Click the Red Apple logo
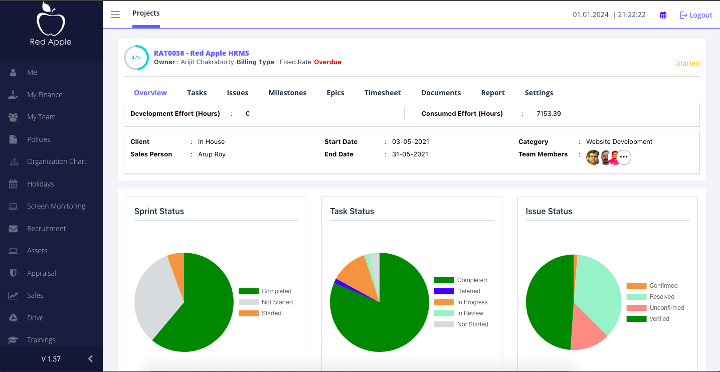The image size is (720, 372). click(51, 24)
